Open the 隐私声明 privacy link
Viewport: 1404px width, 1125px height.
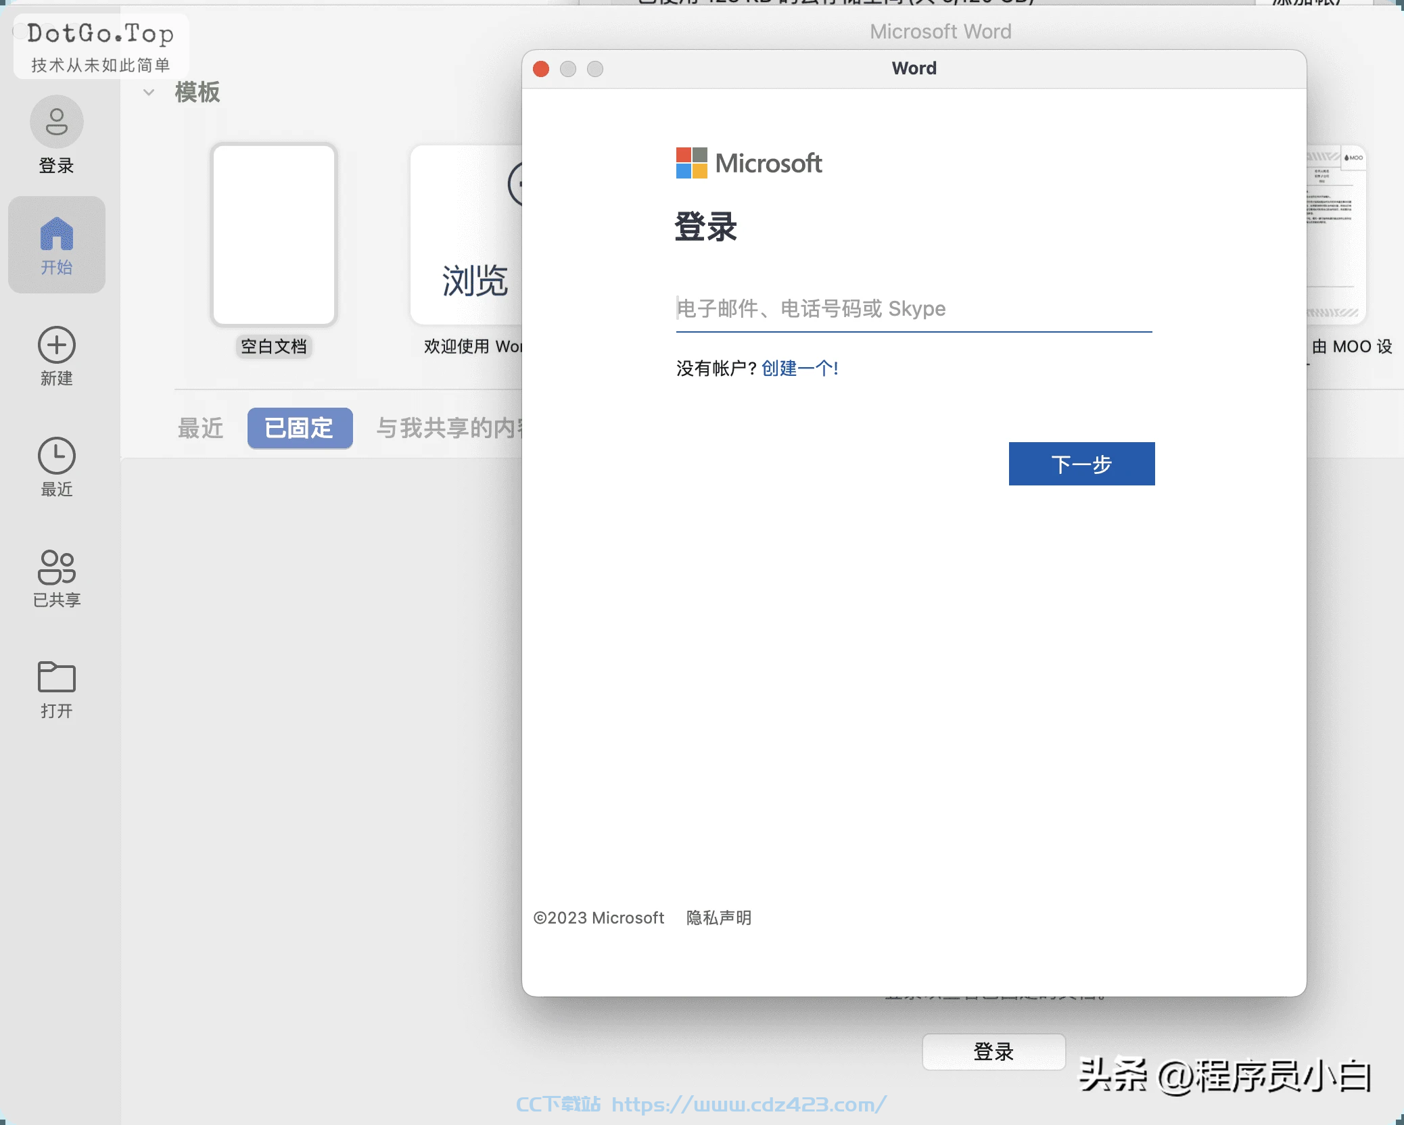pyautogui.click(x=719, y=917)
